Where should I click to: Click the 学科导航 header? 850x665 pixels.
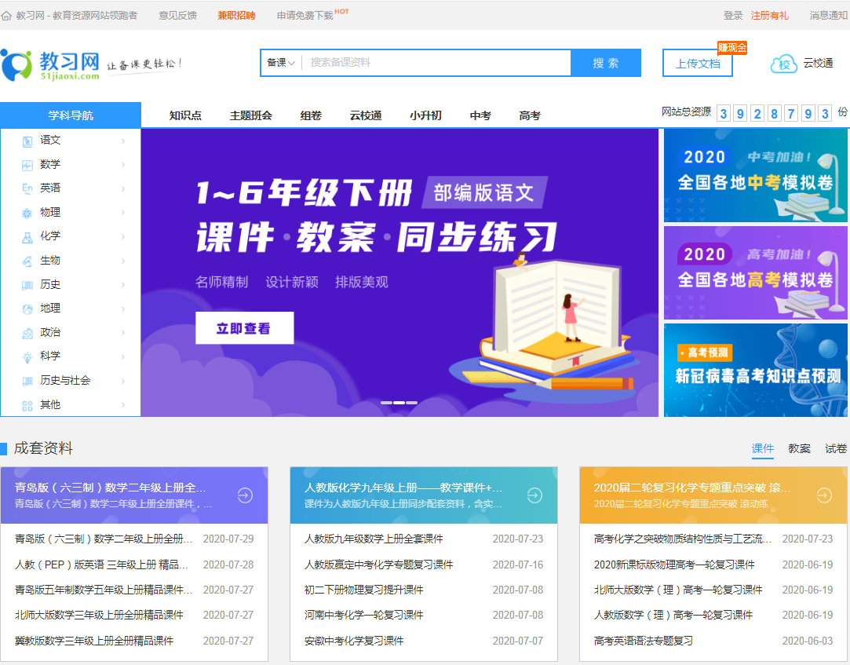[71, 115]
